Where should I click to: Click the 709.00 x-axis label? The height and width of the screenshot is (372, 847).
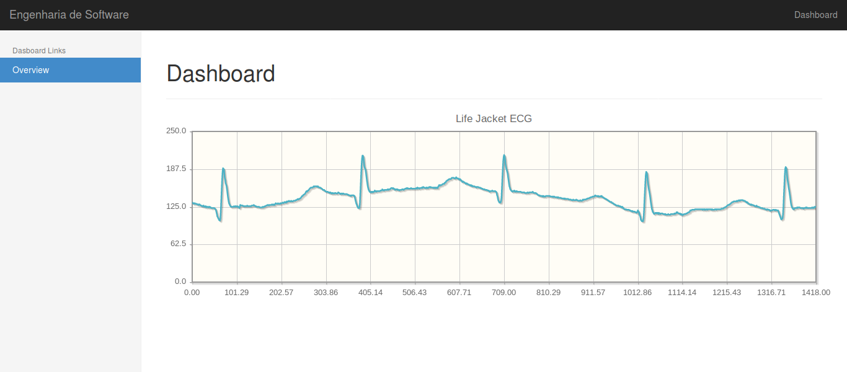[x=504, y=293]
